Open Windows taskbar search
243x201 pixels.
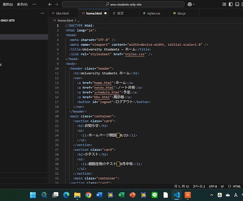tap(44, 195)
